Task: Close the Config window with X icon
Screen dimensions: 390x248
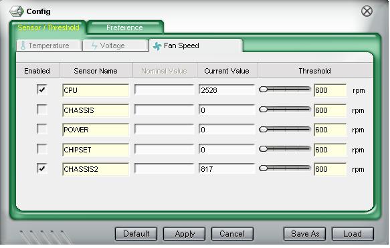Action: click(367, 11)
